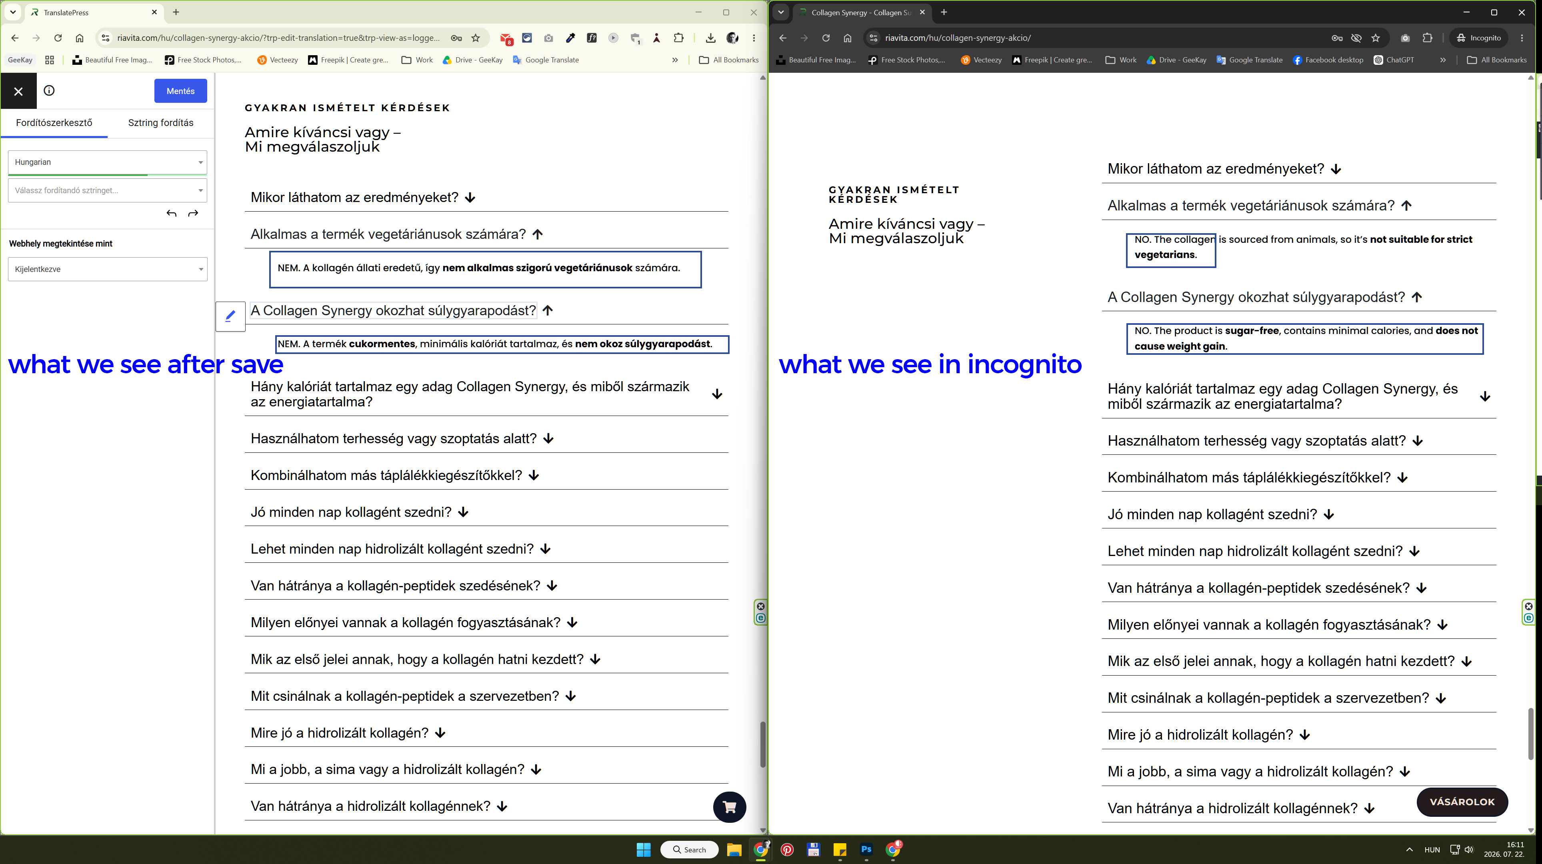1542x864 pixels.
Task: Open the incognito browser three-dot menu
Action: click(x=1522, y=38)
